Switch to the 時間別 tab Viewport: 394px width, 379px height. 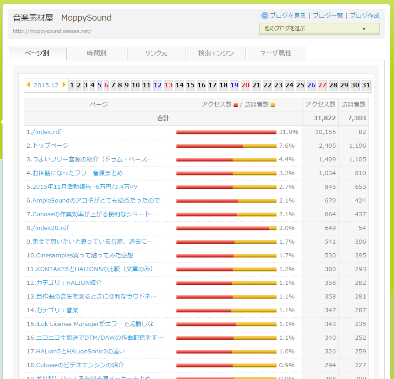coord(96,53)
